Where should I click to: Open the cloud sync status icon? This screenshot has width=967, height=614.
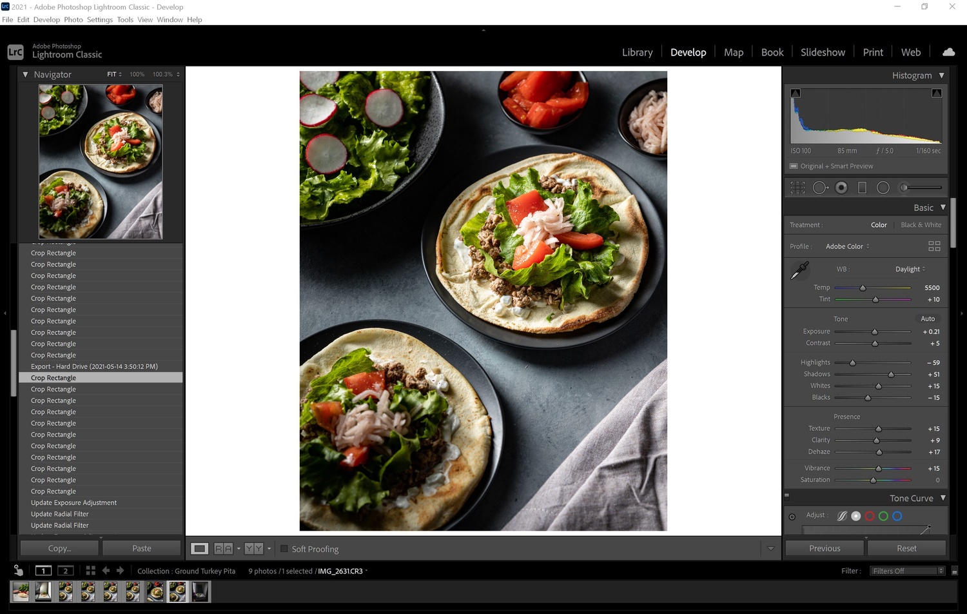(x=948, y=52)
